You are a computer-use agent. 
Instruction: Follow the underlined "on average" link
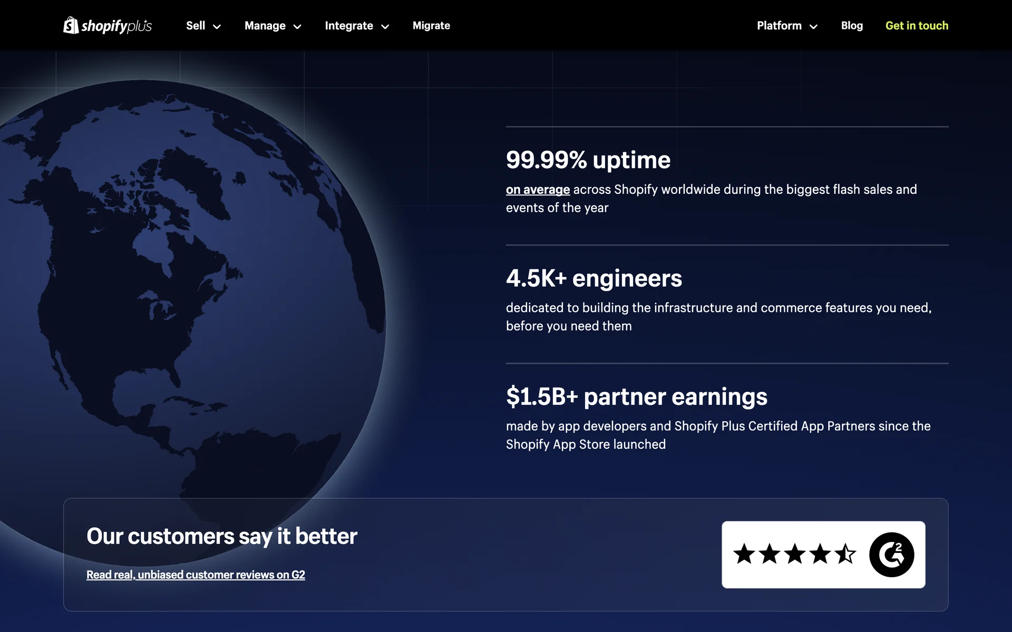pos(538,190)
